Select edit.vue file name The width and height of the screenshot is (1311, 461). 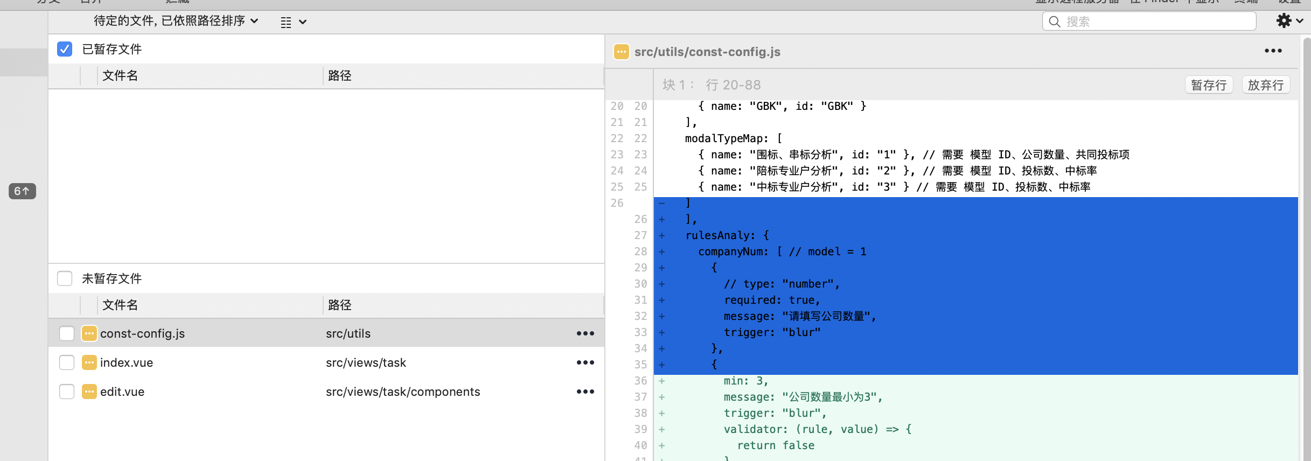tap(122, 392)
